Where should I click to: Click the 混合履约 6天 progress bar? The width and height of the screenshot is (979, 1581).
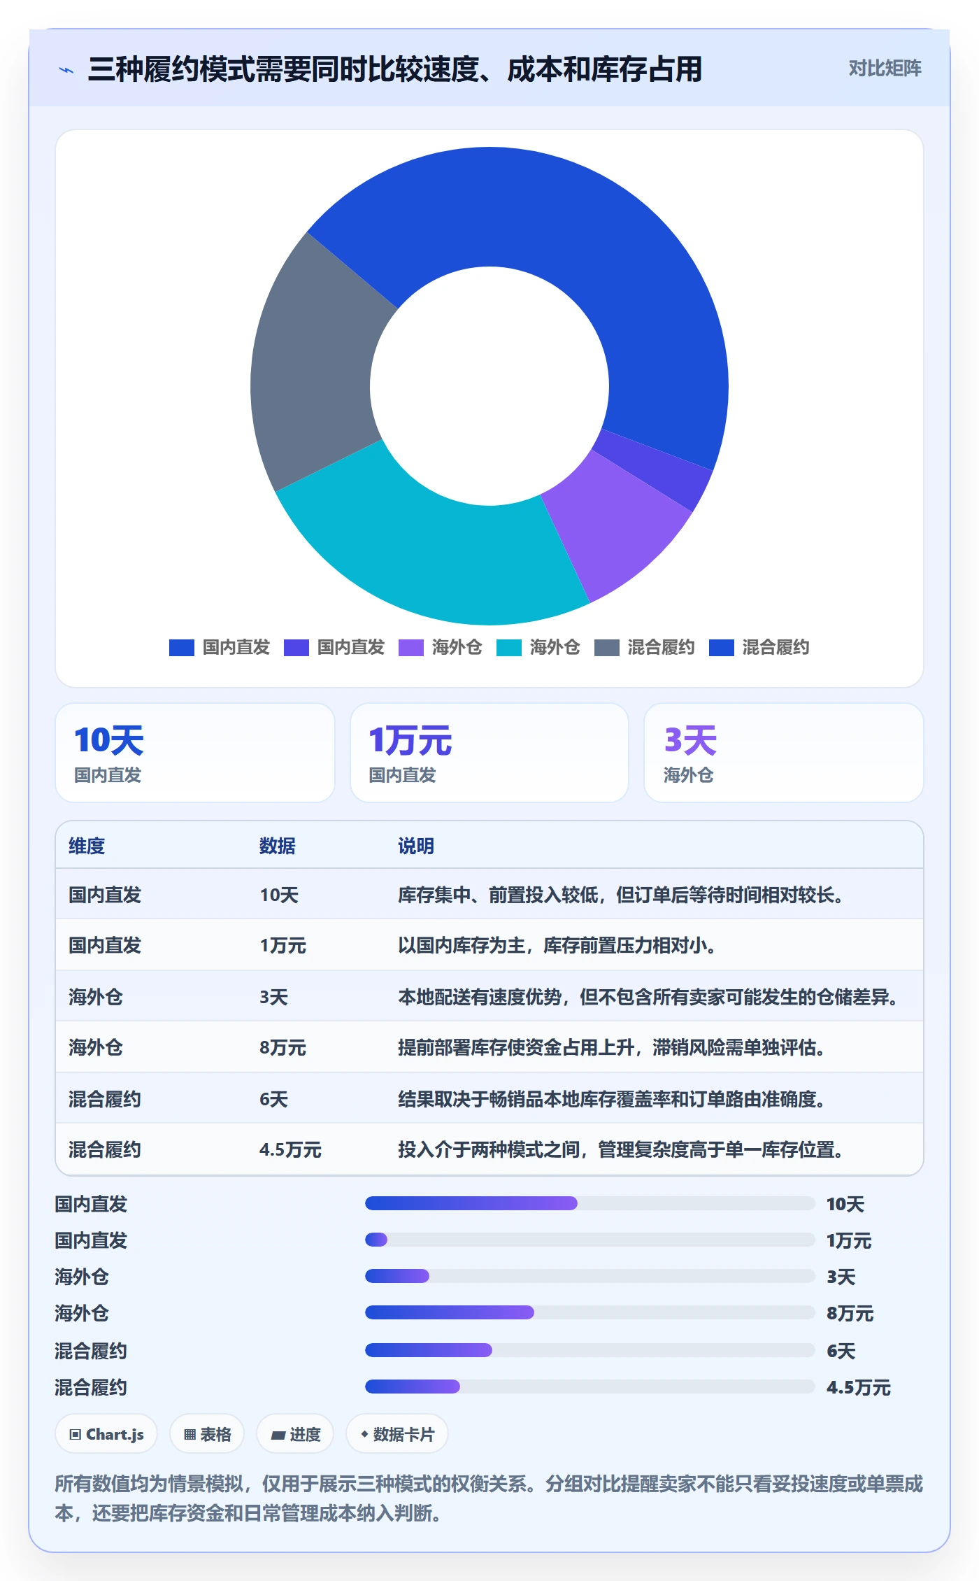click(590, 1350)
